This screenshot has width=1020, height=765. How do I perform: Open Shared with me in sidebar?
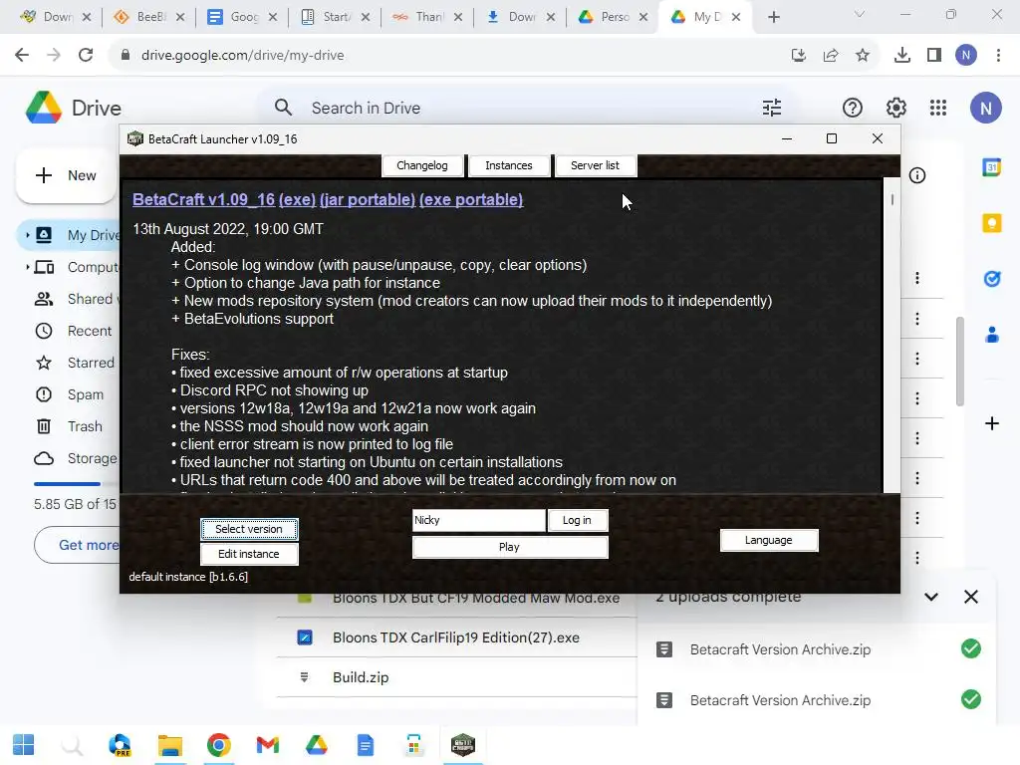[75, 299]
